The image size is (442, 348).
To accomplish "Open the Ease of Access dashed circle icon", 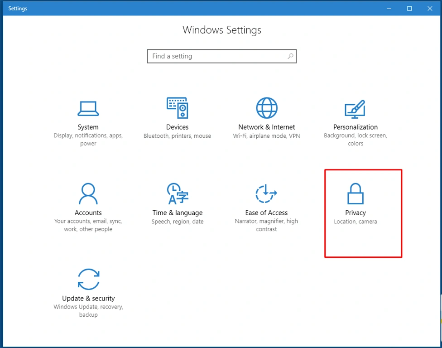I will pyautogui.click(x=266, y=193).
